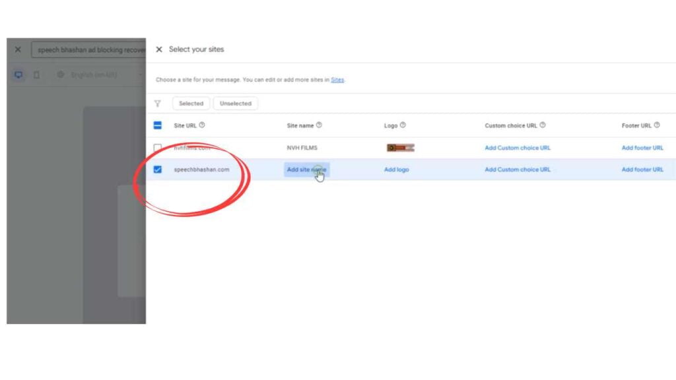Click the NVH FILMS site name
This screenshot has height=380, width=676.
302,148
